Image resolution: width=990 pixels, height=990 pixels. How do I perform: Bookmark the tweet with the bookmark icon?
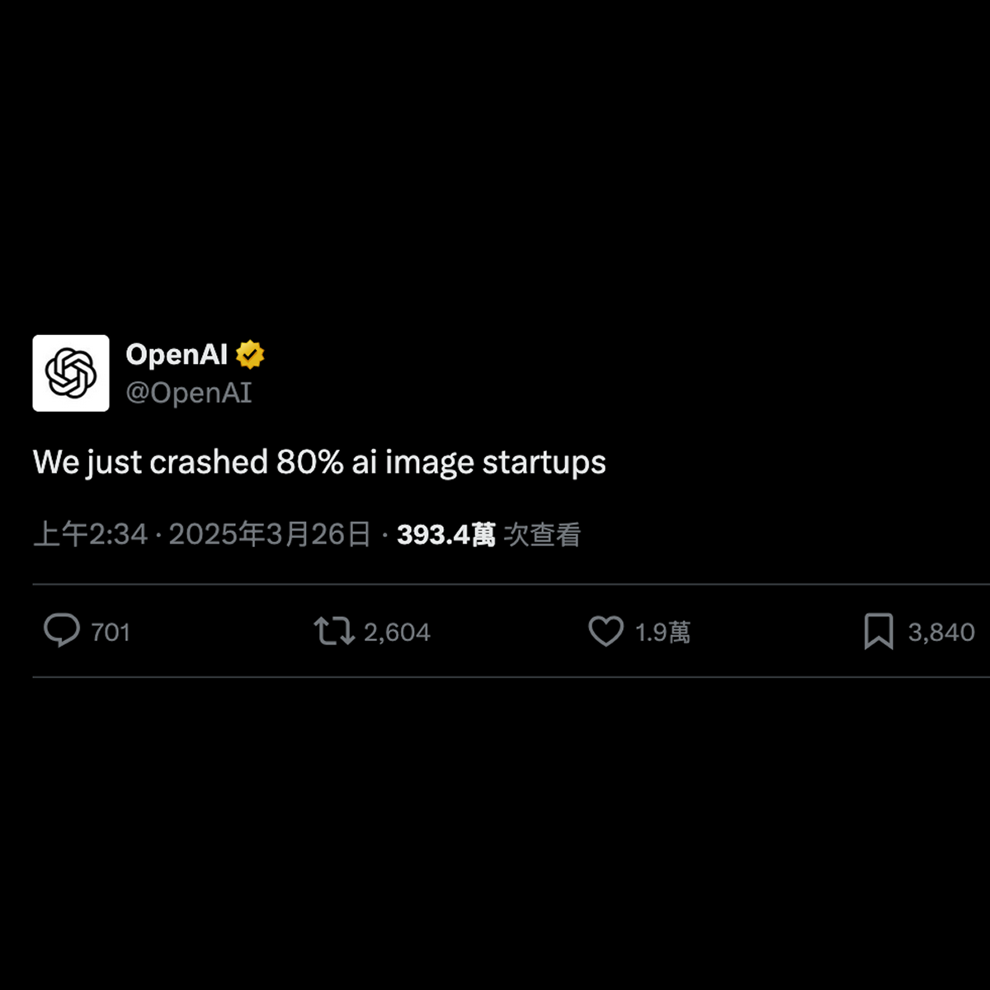click(879, 632)
